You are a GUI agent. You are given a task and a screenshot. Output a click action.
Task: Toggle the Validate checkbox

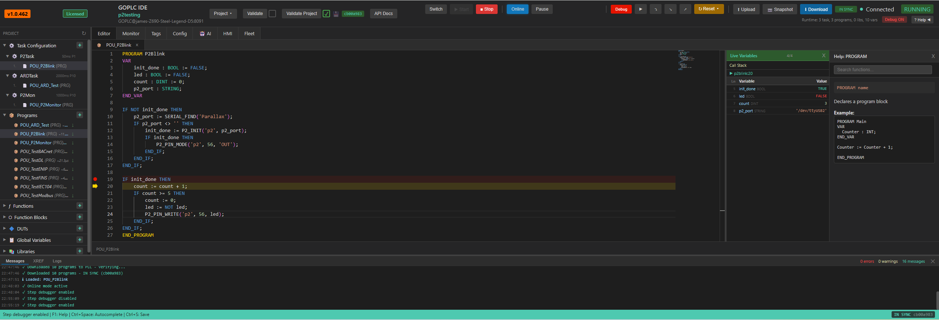(x=272, y=14)
